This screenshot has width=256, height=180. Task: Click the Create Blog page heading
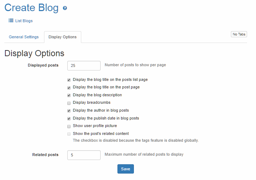[x=32, y=8]
